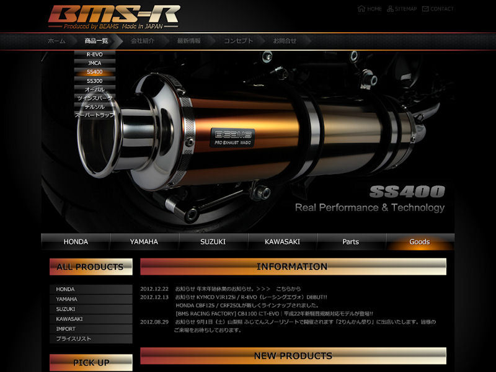Click SUZUKI in the ALL PRODUCTS sidebar
Screen dimensions: 496x372
[91, 309]
